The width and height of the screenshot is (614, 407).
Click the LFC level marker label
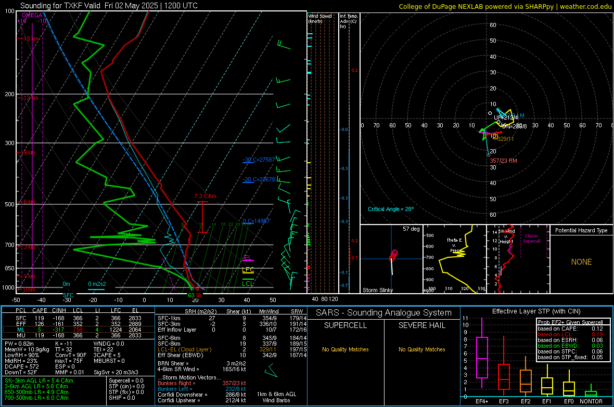pyautogui.click(x=248, y=270)
